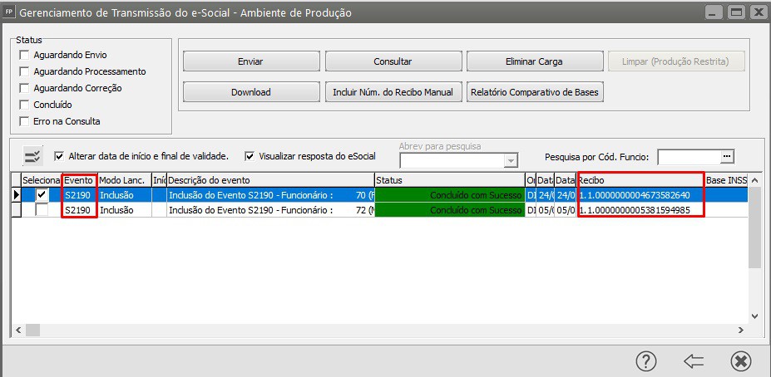
Task: Click Concluído com Sucesso status for funcionário 70
Action: pos(449,195)
